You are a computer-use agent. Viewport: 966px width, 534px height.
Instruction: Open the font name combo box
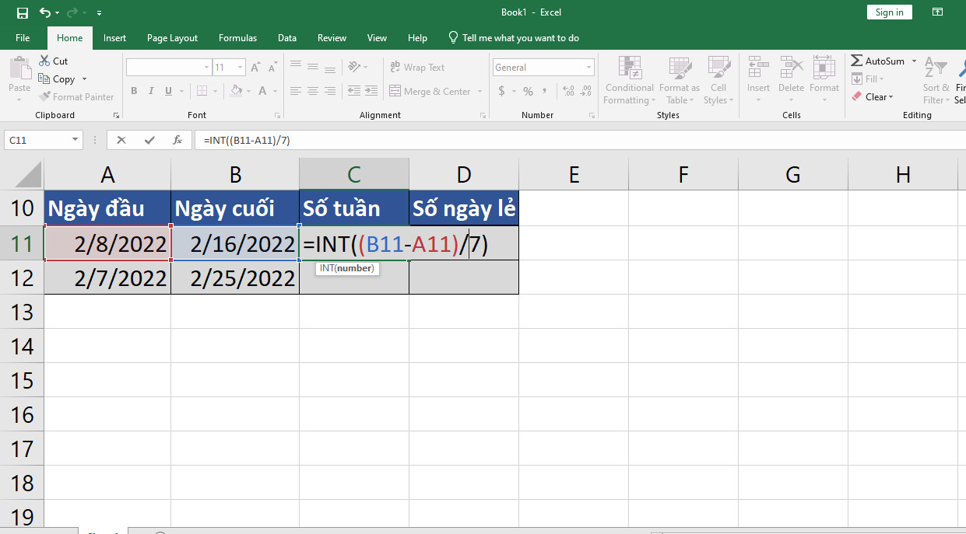pyautogui.click(x=169, y=68)
